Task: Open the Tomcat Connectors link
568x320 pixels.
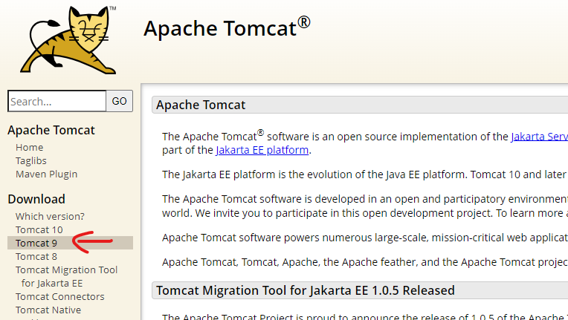Action: click(59, 296)
